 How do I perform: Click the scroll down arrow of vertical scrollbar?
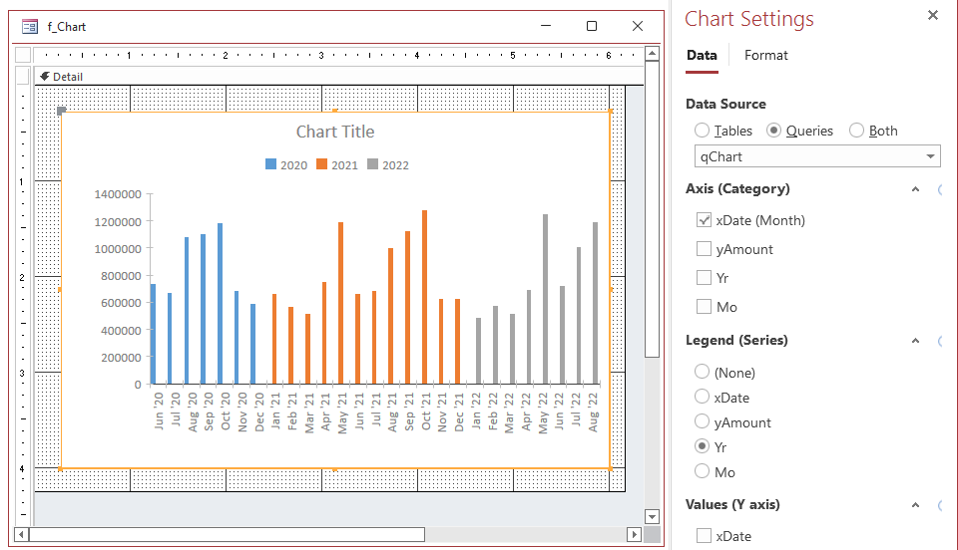click(x=652, y=516)
